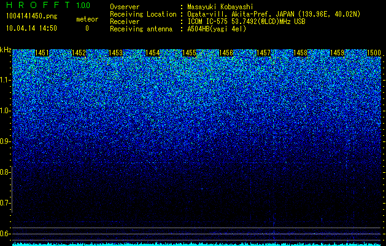Click the Receiver value ICOM IC-575
Image resolution: width=386 pixels, height=246 pixels.
click(x=208, y=22)
